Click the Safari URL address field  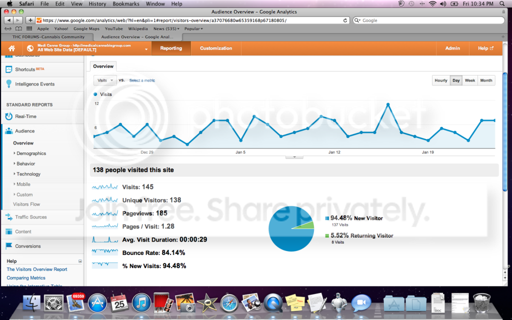(192, 20)
